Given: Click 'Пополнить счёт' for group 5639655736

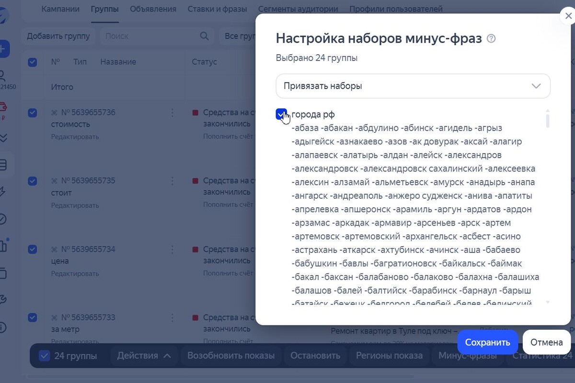Looking at the screenshot, I should click(x=228, y=137).
